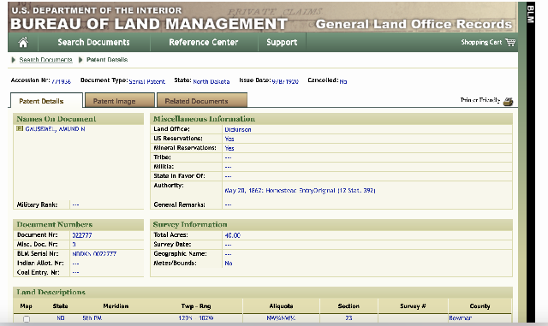This screenshot has width=548, height=326.
Task: Click the Metes/Bounds value No
Action: (x=229, y=264)
